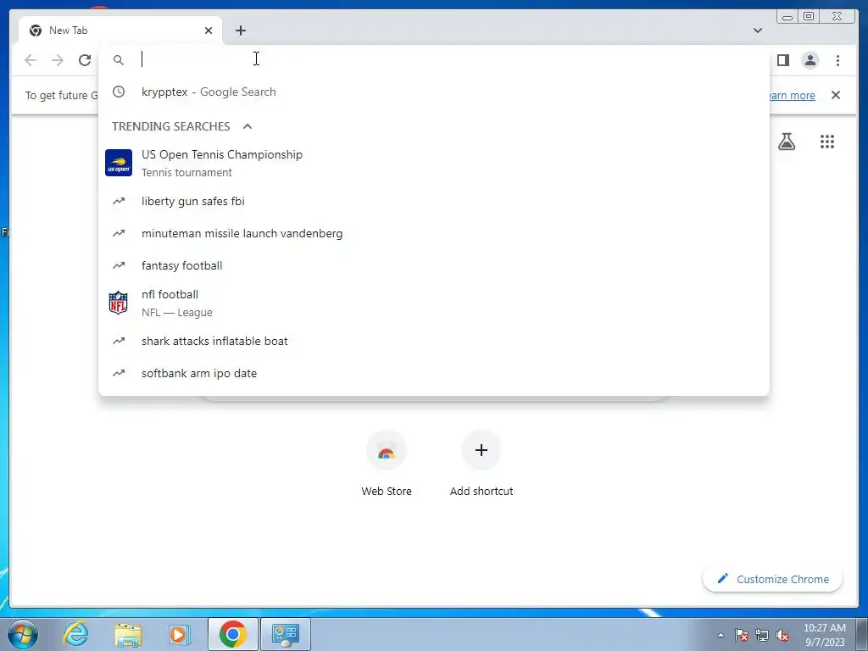Open Windows Explorer folder from taskbar

128,634
